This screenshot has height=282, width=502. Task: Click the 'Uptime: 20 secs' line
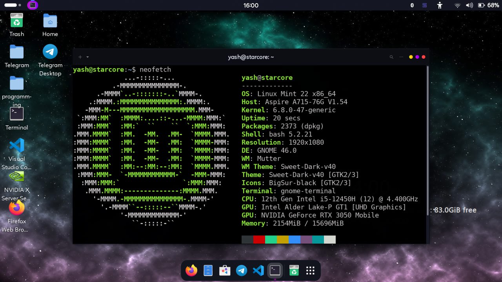(271, 118)
